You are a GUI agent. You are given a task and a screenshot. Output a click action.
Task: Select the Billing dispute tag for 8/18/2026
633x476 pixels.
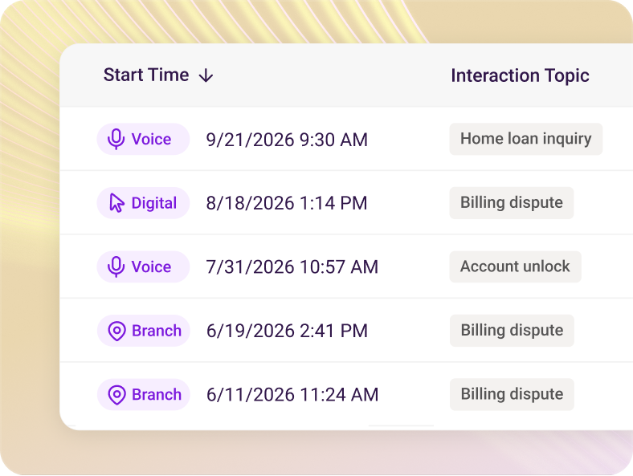(512, 202)
